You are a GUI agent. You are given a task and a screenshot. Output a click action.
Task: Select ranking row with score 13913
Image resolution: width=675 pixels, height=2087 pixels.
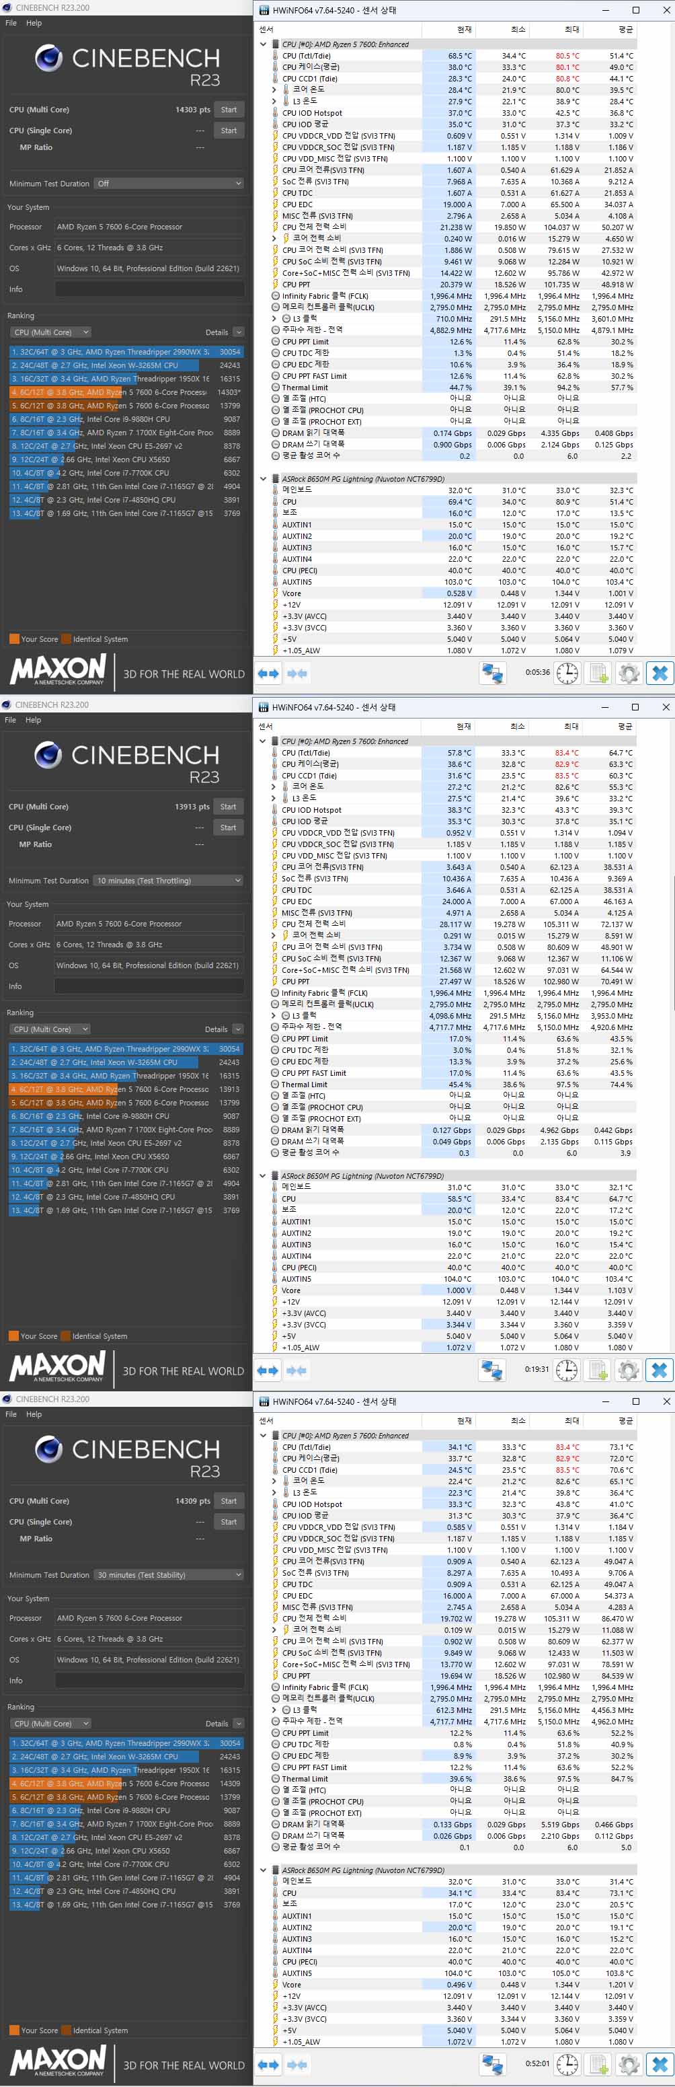[126, 1089]
